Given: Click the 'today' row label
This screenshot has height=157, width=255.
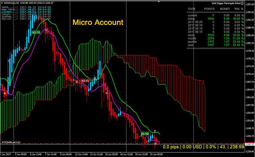Looking at the screenshot, I should (191, 19).
